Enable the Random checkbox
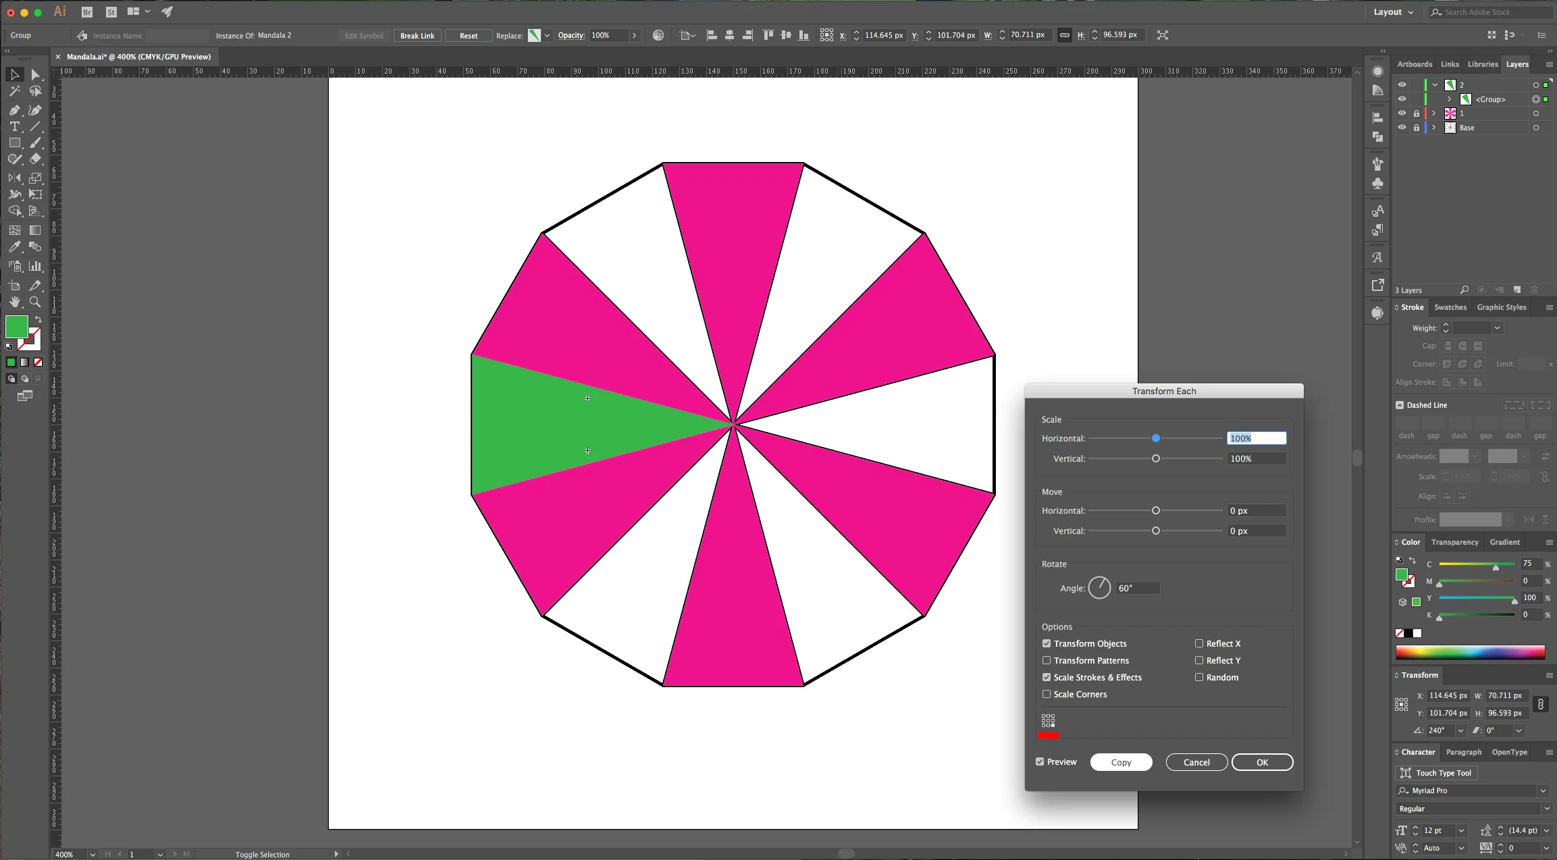The width and height of the screenshot is (1557, 860). [x=1199, y=677]
